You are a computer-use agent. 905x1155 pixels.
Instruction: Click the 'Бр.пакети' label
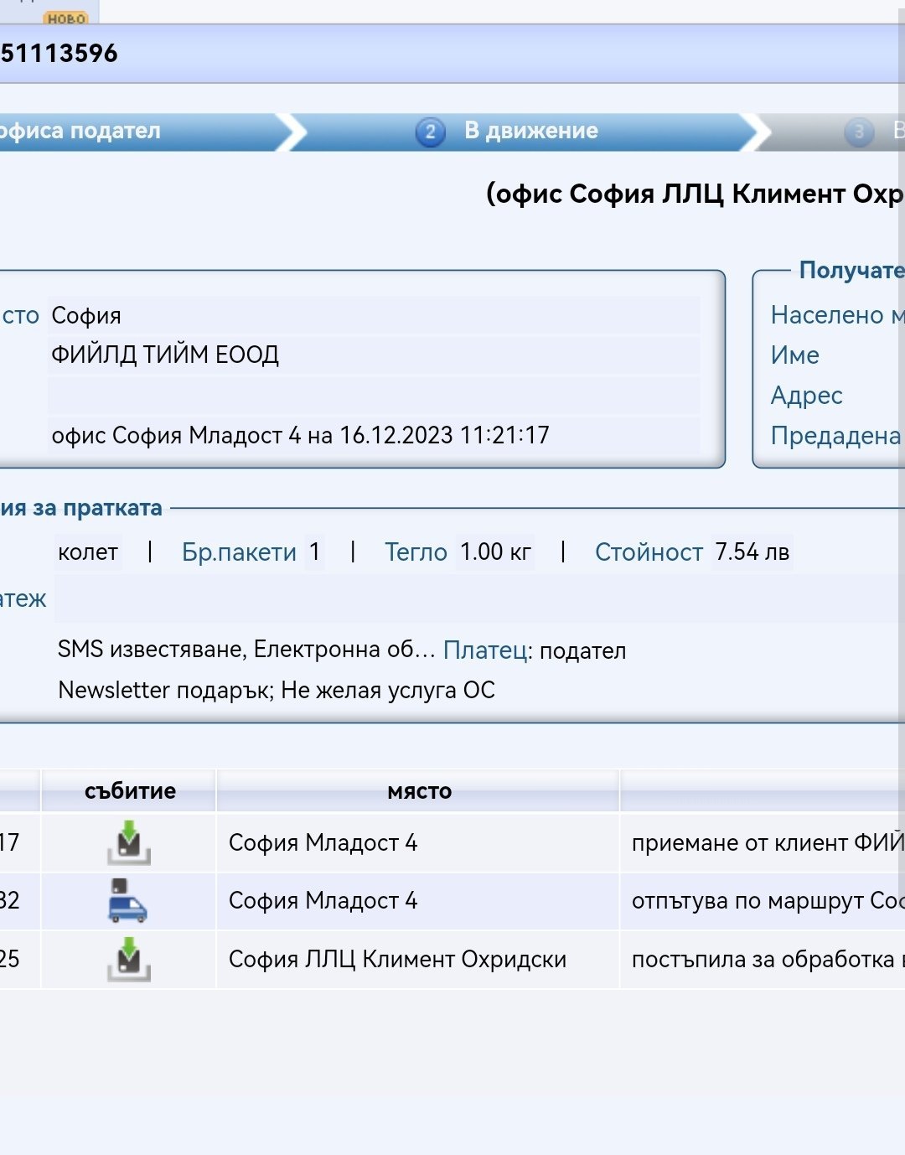239,552
